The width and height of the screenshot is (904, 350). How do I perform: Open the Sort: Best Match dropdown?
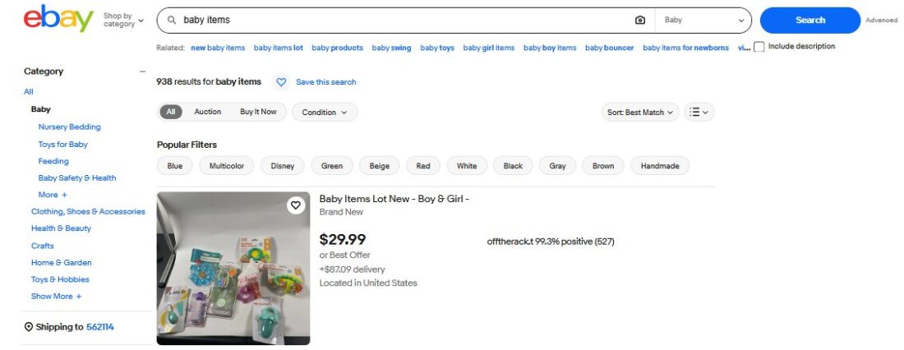(640, 113)
